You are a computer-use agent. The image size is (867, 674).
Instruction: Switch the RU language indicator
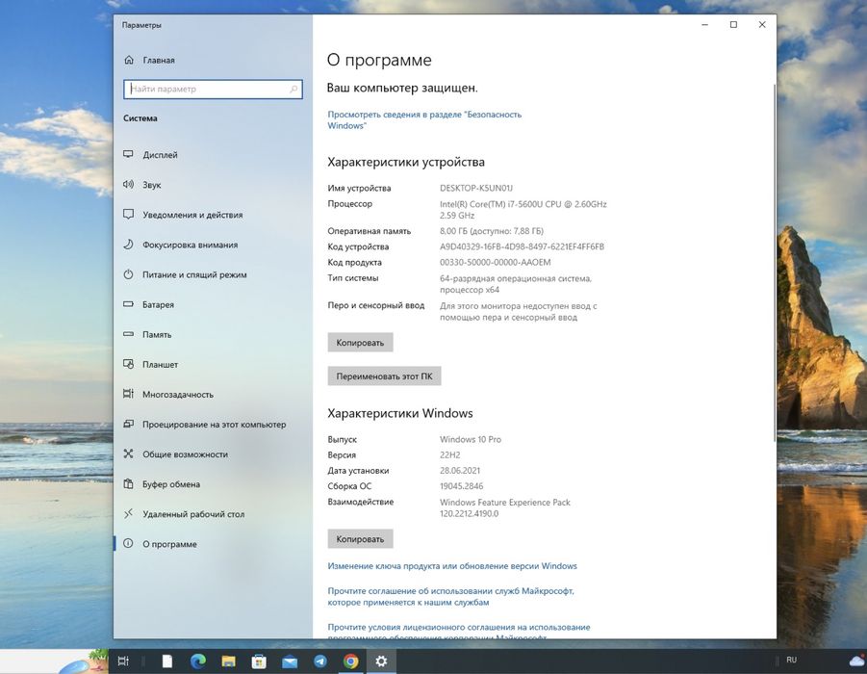click(791, 660)
